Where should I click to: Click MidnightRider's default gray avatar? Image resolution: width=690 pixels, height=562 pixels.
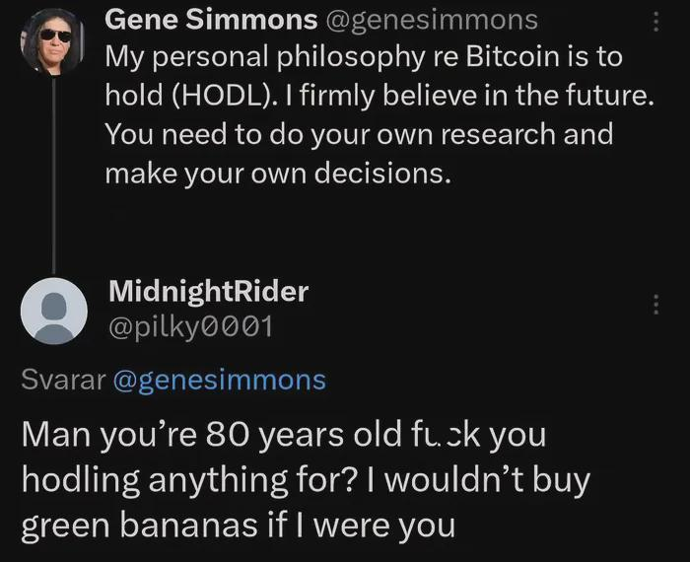(x=52, y=307)
